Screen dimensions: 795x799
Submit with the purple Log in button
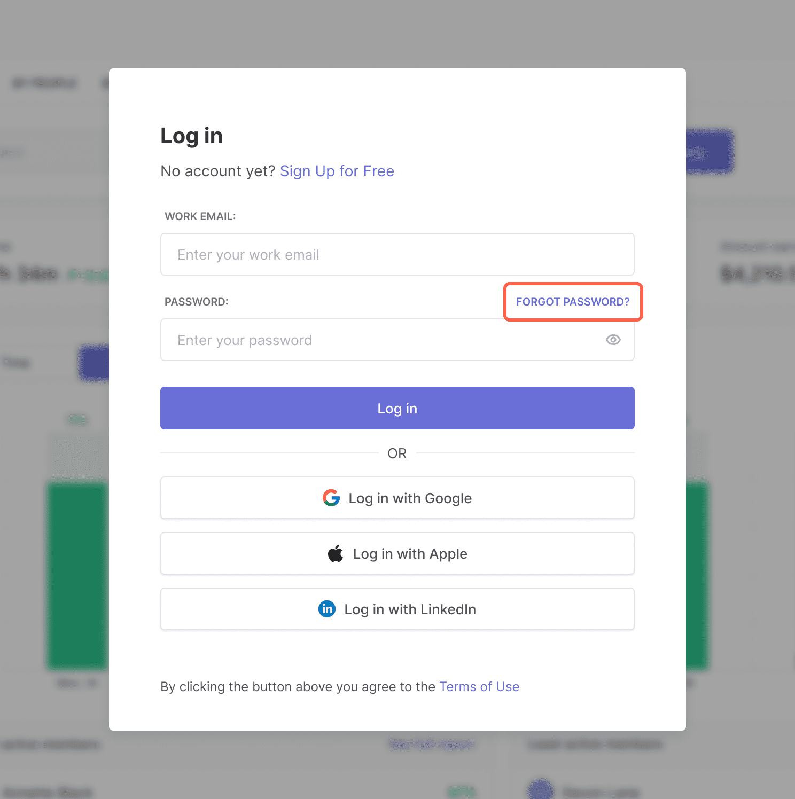coord(397,408)
